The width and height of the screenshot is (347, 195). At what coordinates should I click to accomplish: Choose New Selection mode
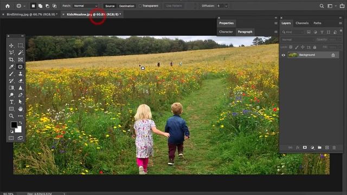click(x=33, y=6)
